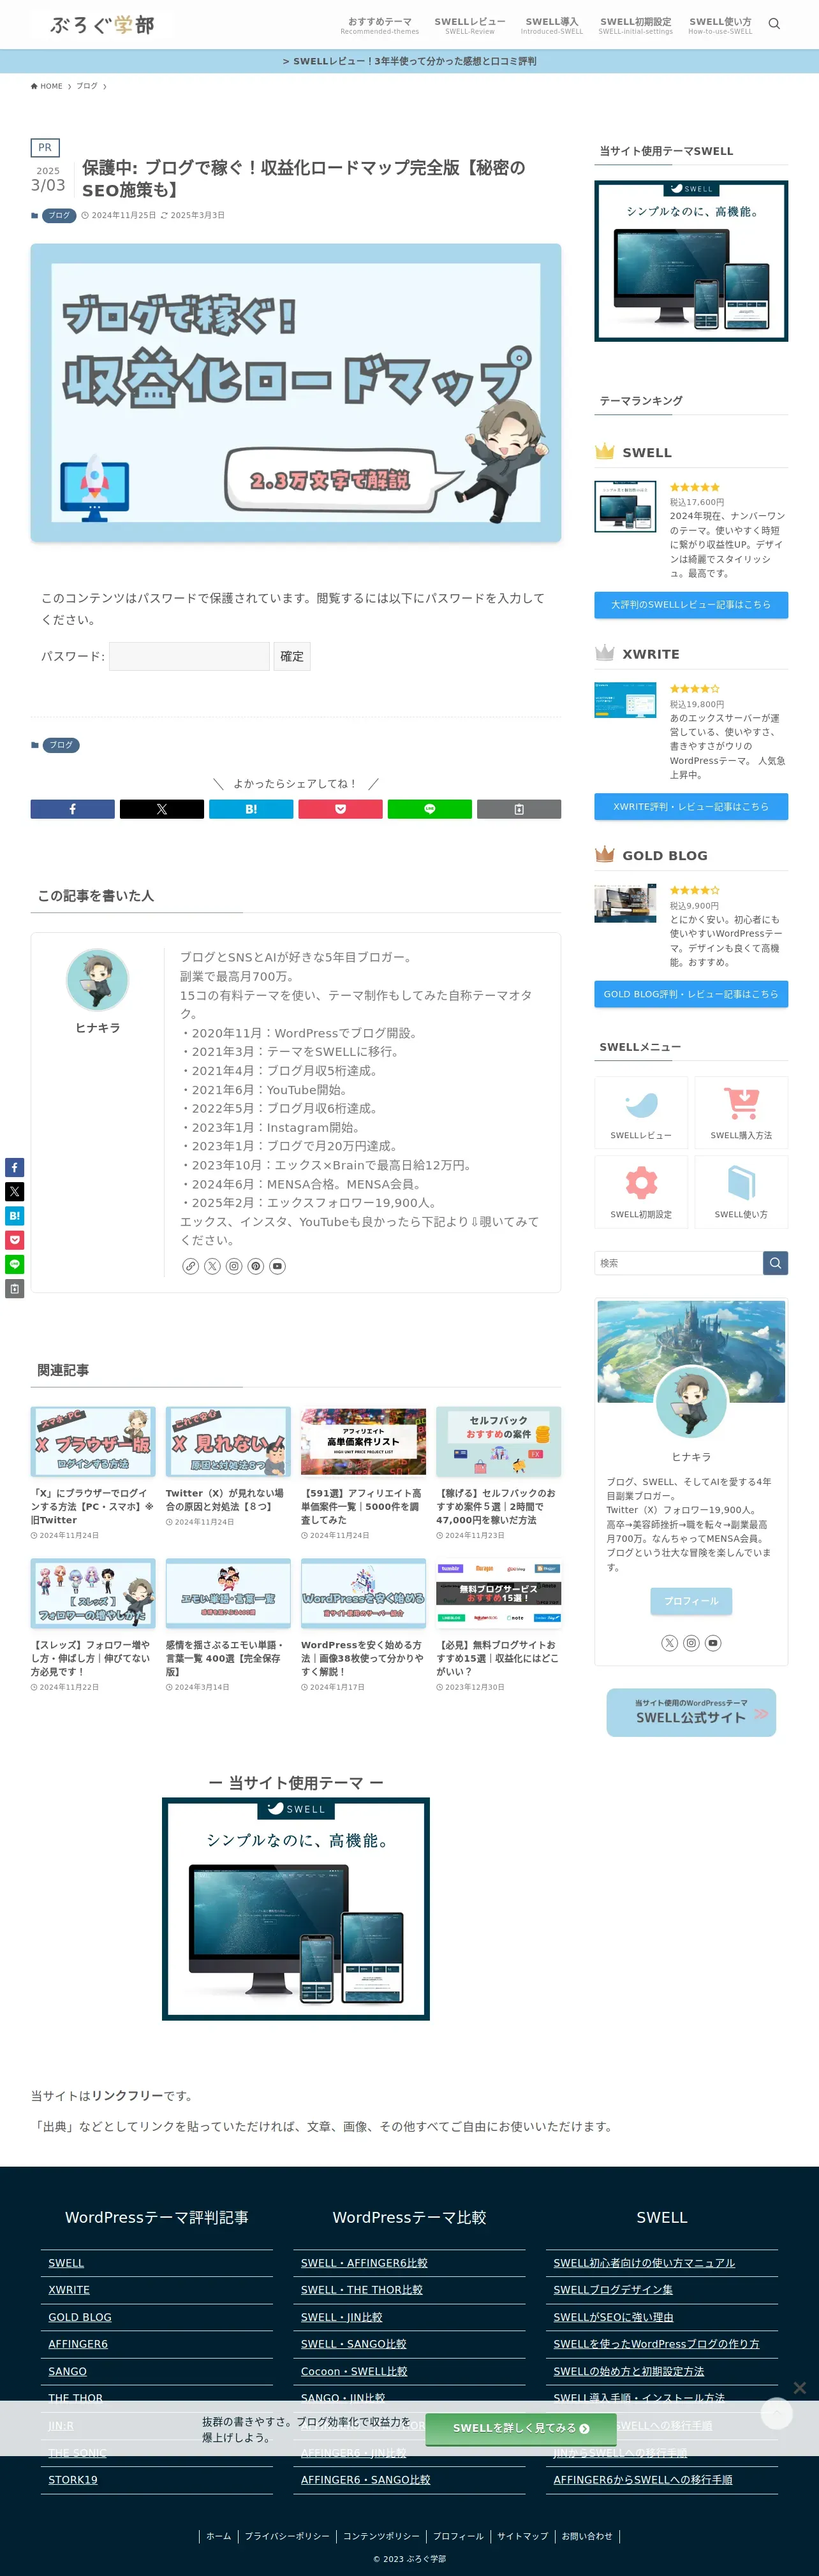This screenshot has width=819, height=2576.
Task: Open SWELL導入 navigation menu item
Action: tap(552, 25)
